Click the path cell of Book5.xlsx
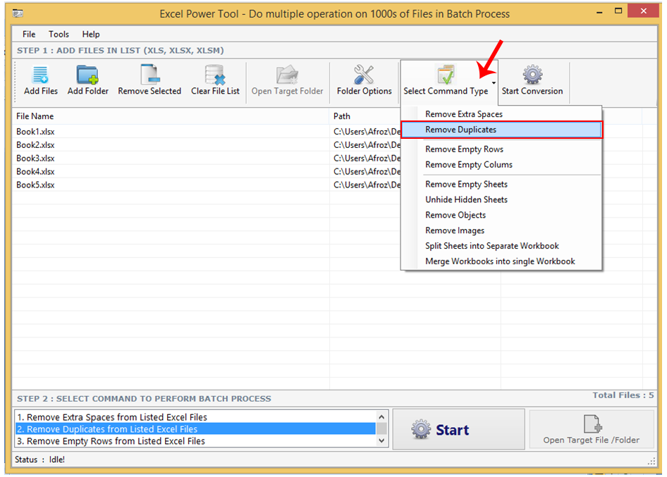667x477 pixels. pos(365,185)
